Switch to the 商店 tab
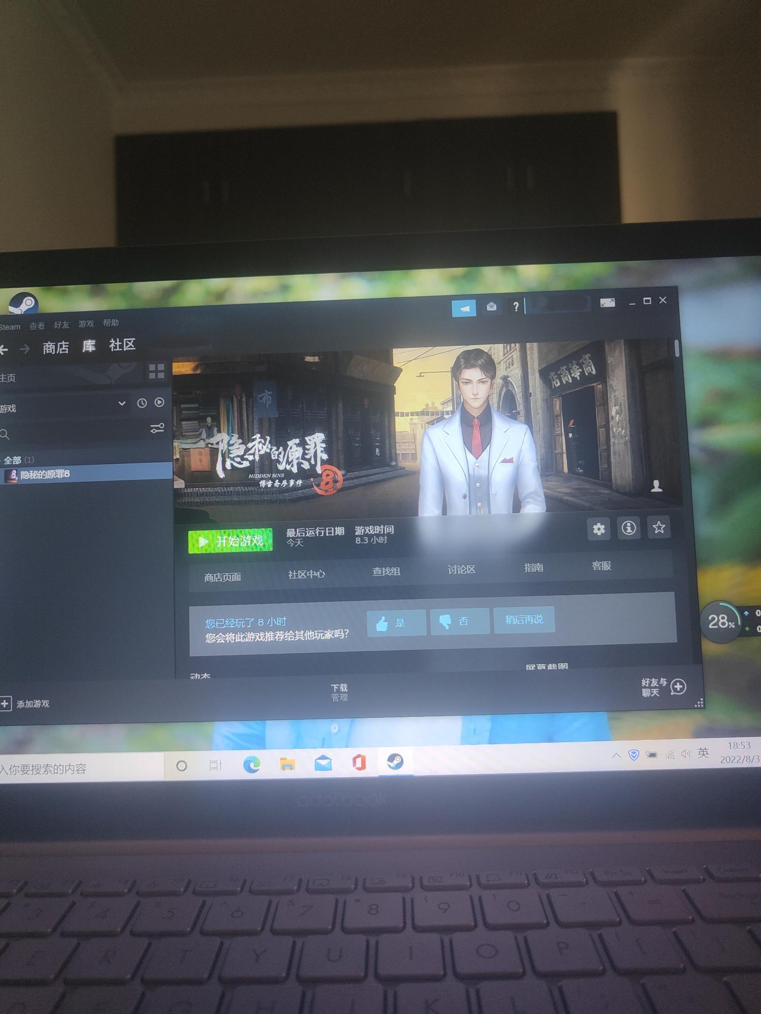The height and width of the screenshot is (1014, 761). pos(55,347)
